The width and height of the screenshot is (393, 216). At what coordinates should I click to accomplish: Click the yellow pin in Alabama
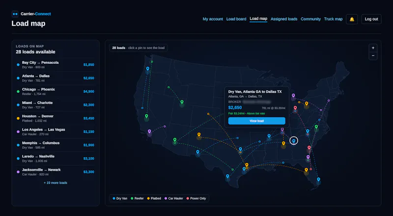[x=283, y=143]
